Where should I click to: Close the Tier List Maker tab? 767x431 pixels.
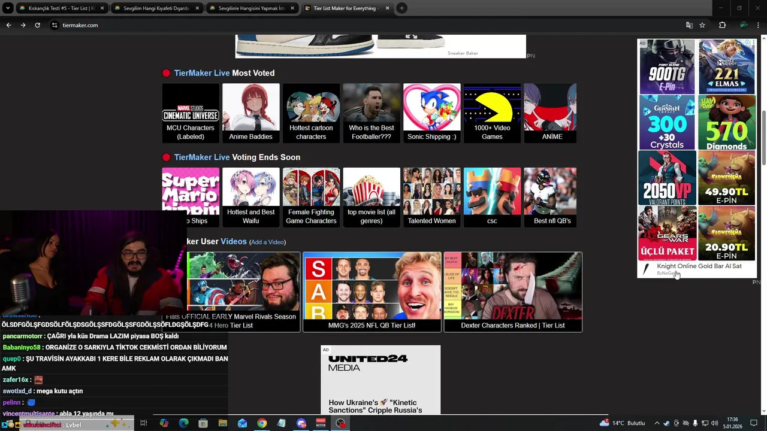(387, 8)
